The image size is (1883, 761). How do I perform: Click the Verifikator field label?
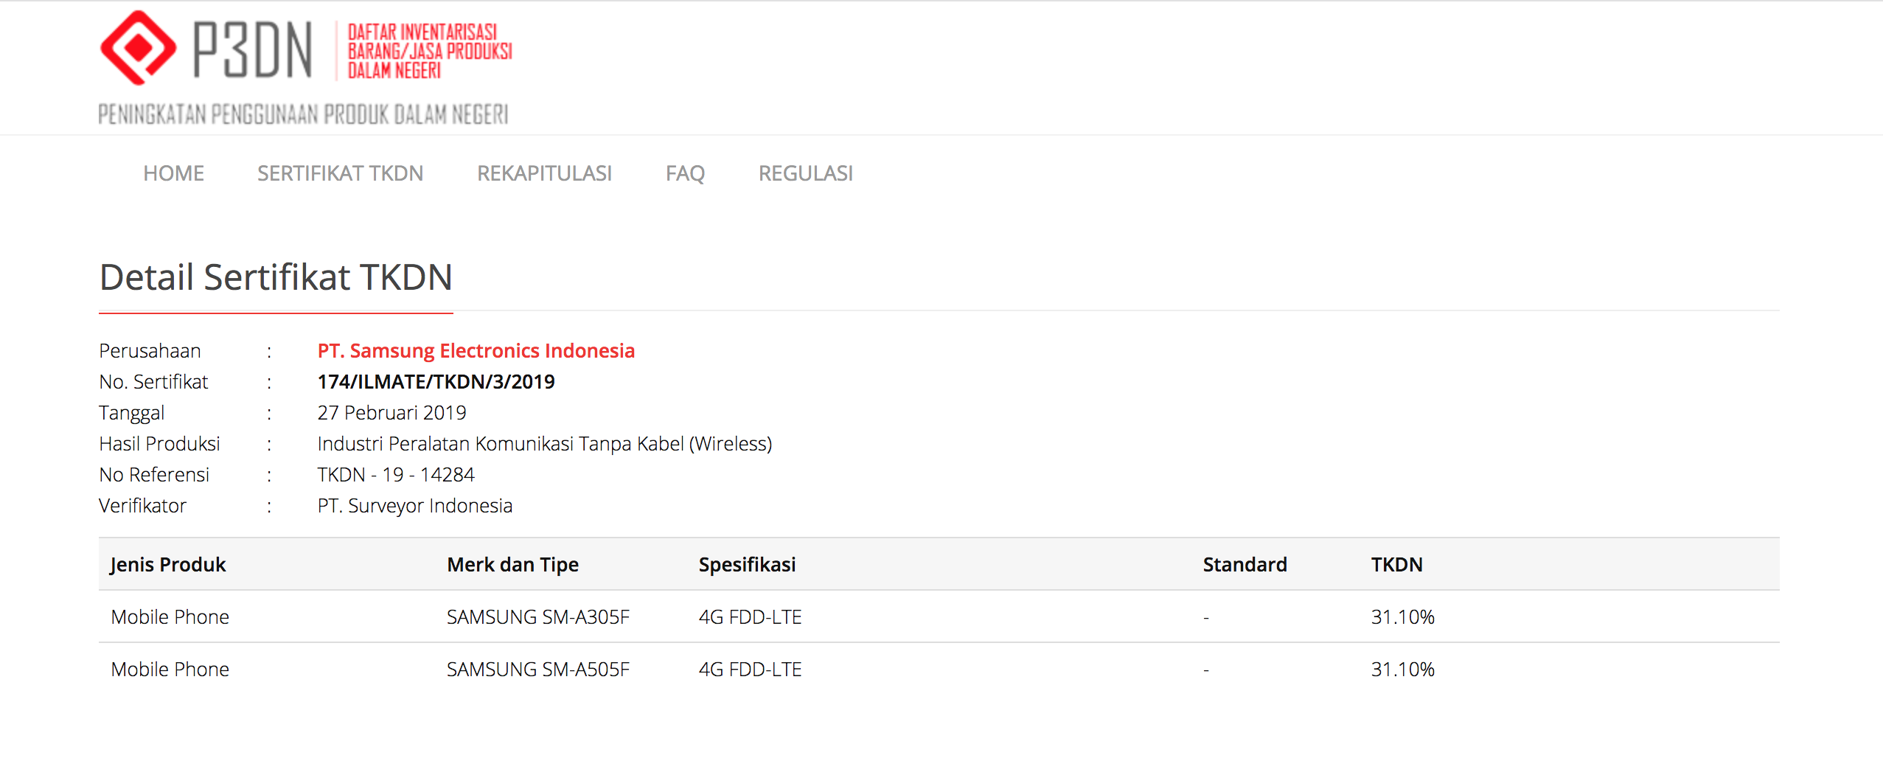click(x=142, y=506)
